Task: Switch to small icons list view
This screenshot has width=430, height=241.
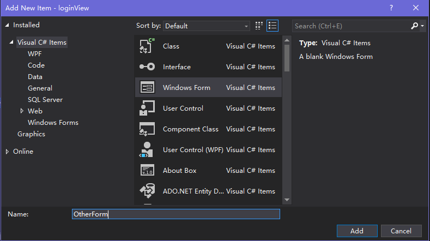Action: [272, 26]
